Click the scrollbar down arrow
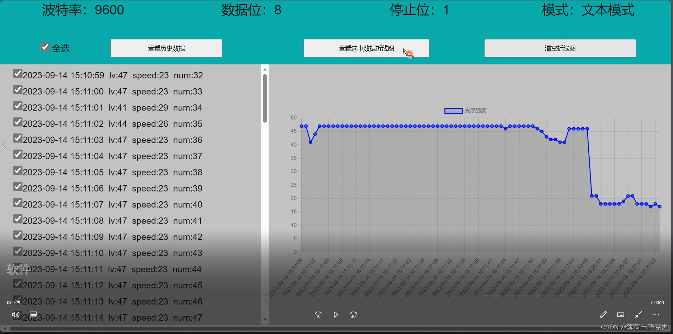673x334 pixels. click(265, 319)
